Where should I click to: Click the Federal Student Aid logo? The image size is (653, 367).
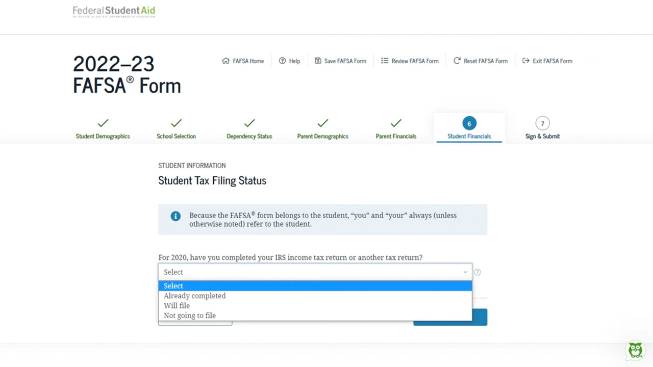click(x=114, y=11)
